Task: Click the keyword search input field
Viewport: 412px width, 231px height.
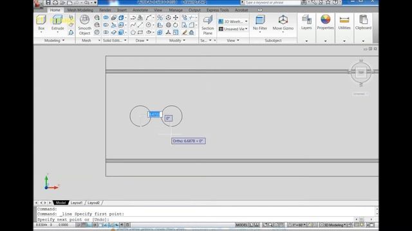Action: (272, 3)
